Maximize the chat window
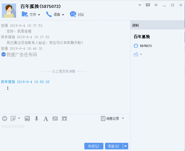Viewport: 185px width, 151px height. point(172,5)
